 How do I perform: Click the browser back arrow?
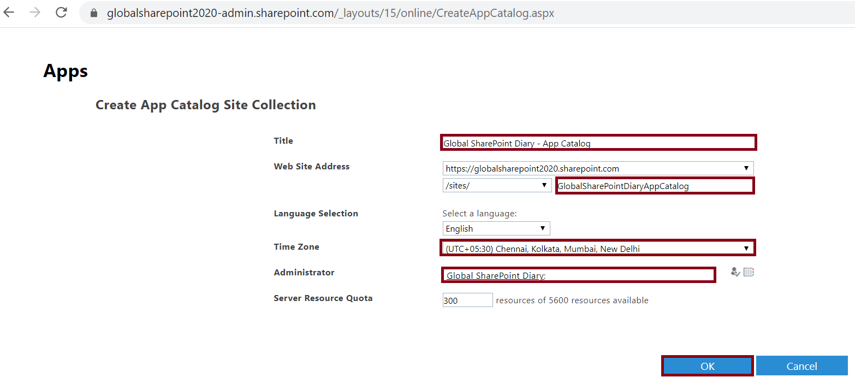[x=9, y=12]
